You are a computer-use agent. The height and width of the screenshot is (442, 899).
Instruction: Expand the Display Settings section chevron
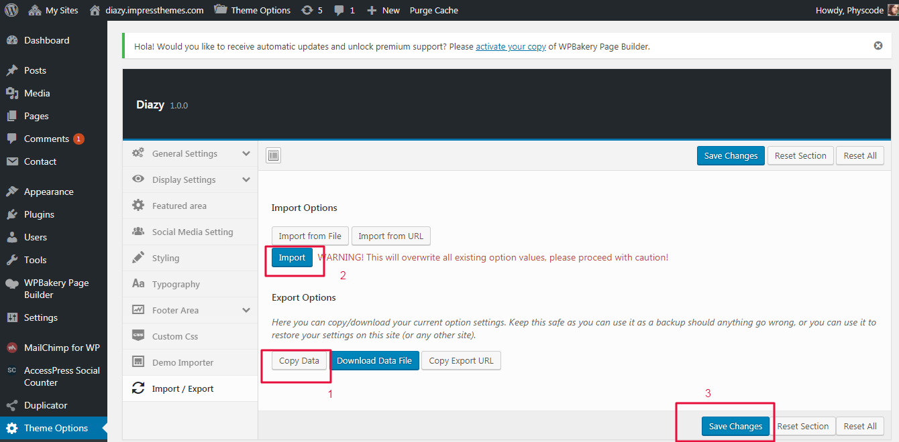tap(246, 179)
